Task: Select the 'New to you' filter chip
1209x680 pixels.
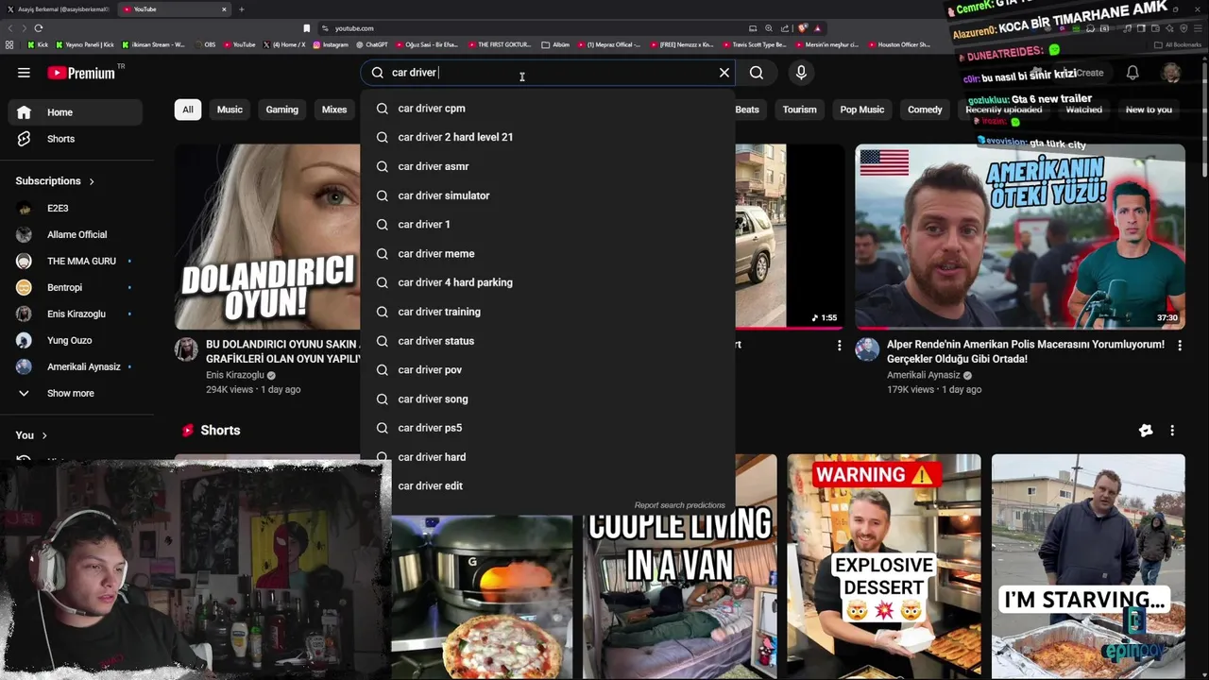Action: click(x=1149, y=110)
